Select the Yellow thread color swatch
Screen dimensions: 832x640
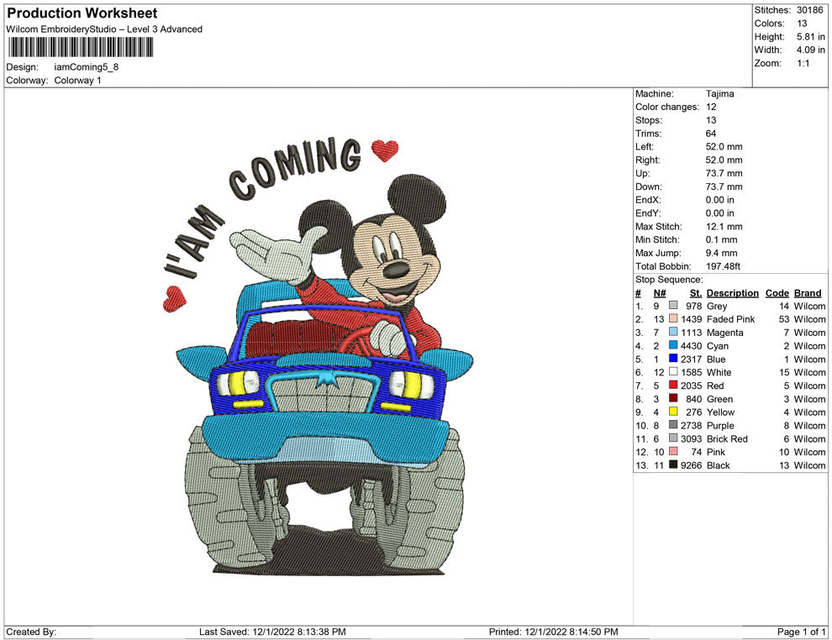[673, 412]
